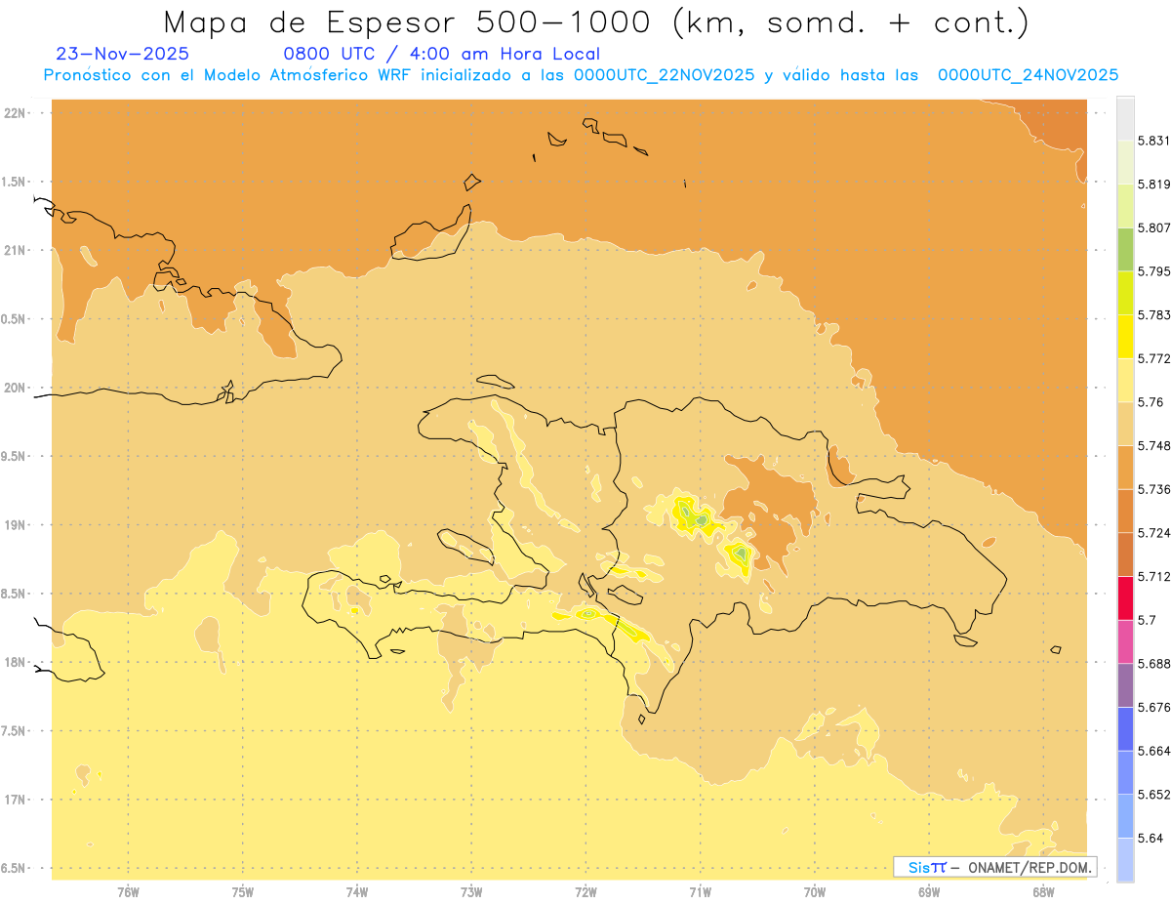This screenshot has height=905, width=1171.
Task: Click the '21N' latitude label
Action: [x=16, y=250]
